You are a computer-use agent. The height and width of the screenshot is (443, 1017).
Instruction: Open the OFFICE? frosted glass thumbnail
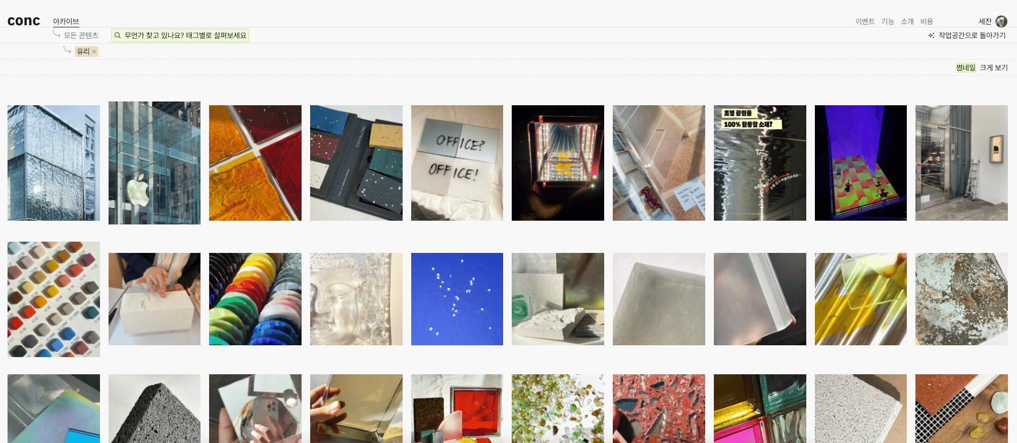[x=457, y=163]
